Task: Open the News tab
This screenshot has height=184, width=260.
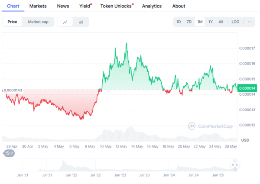Action: click(63, 6)
